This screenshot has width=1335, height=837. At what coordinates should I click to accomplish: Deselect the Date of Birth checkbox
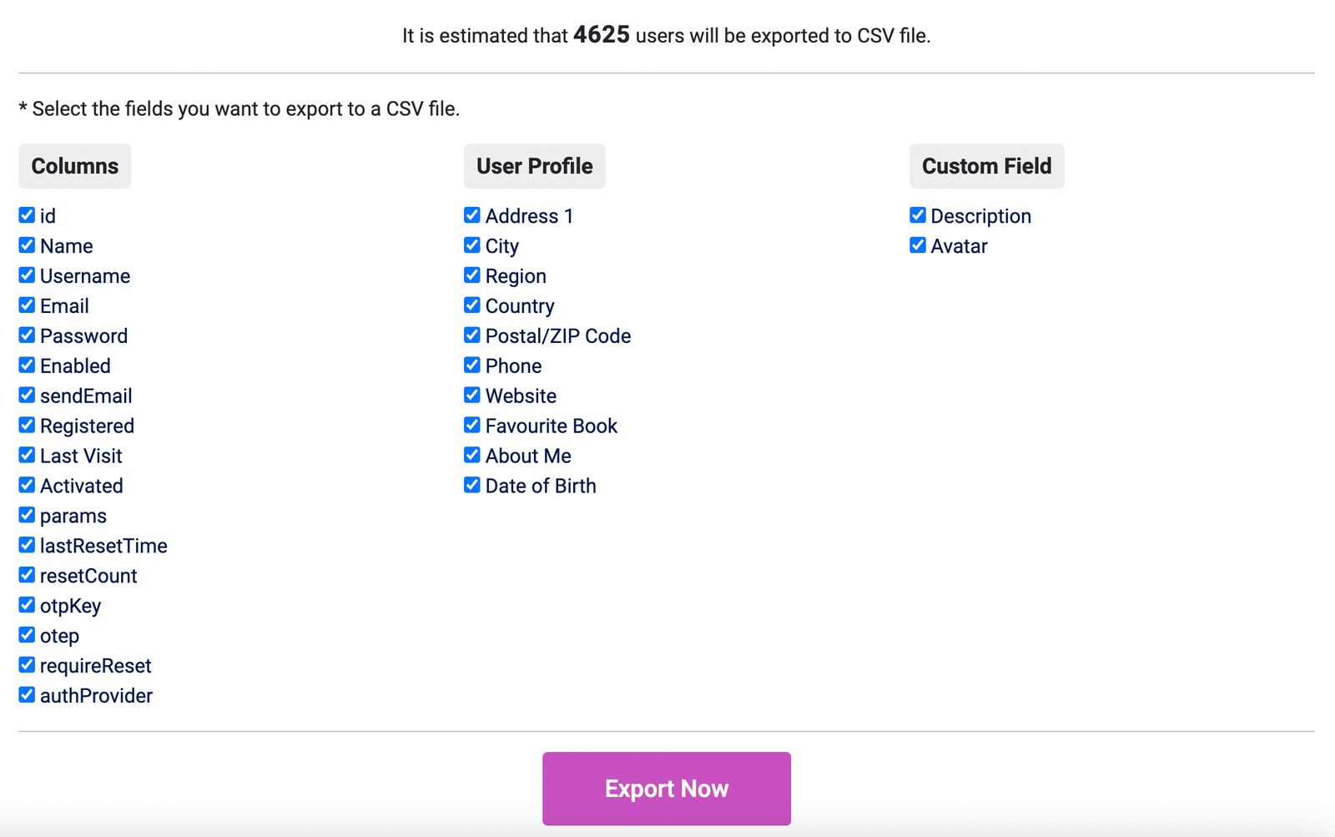pyautogui.click(x=471, y=484)
